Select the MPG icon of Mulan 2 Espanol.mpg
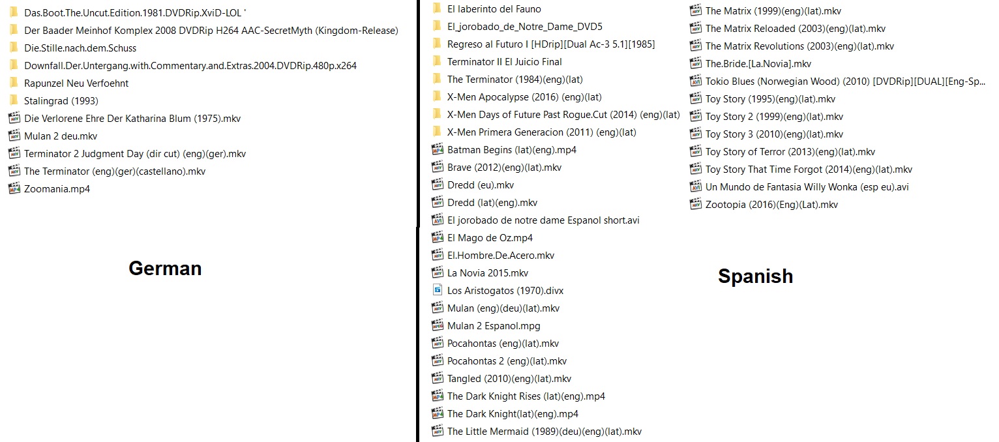This screenshot has width=999, height=442. (x=438, y=325)
